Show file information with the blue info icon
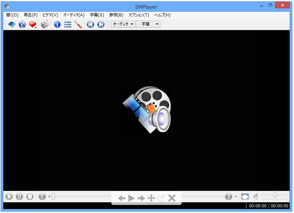Screen dimensions: 294x213 57,24
